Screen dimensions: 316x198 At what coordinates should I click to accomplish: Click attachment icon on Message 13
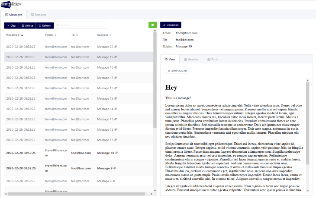(x=116, y=119)
